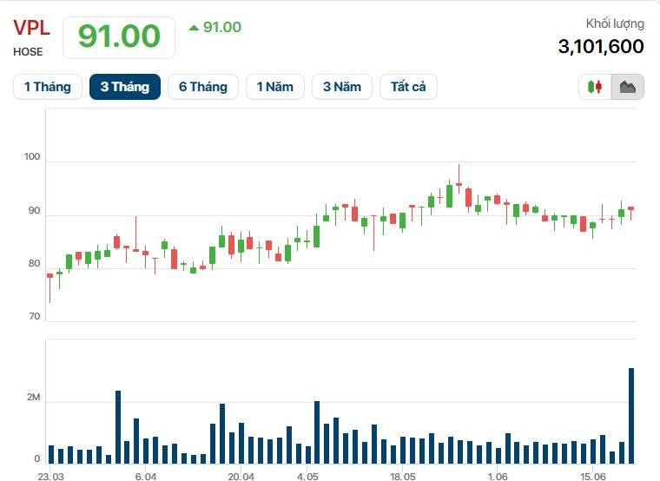
Task: Click the 23.03 date axis marker
Action: (50, 477)
